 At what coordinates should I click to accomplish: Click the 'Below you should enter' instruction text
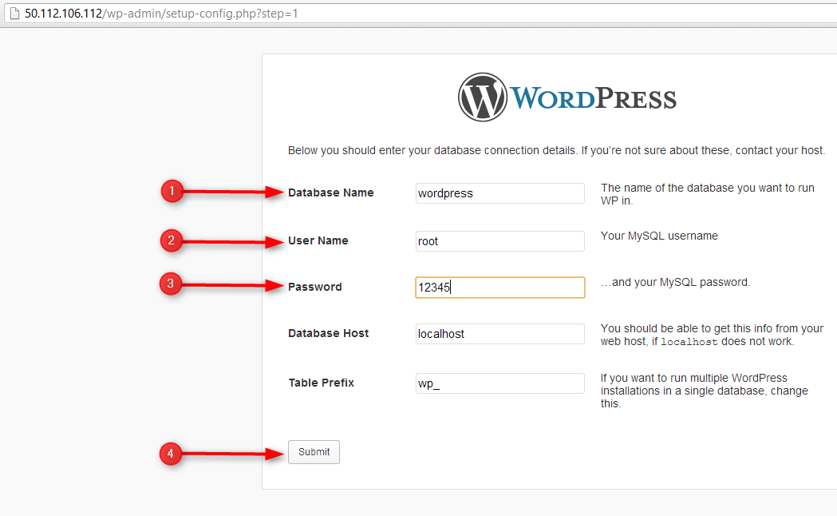pyautogui.click(x=557, y=151)
